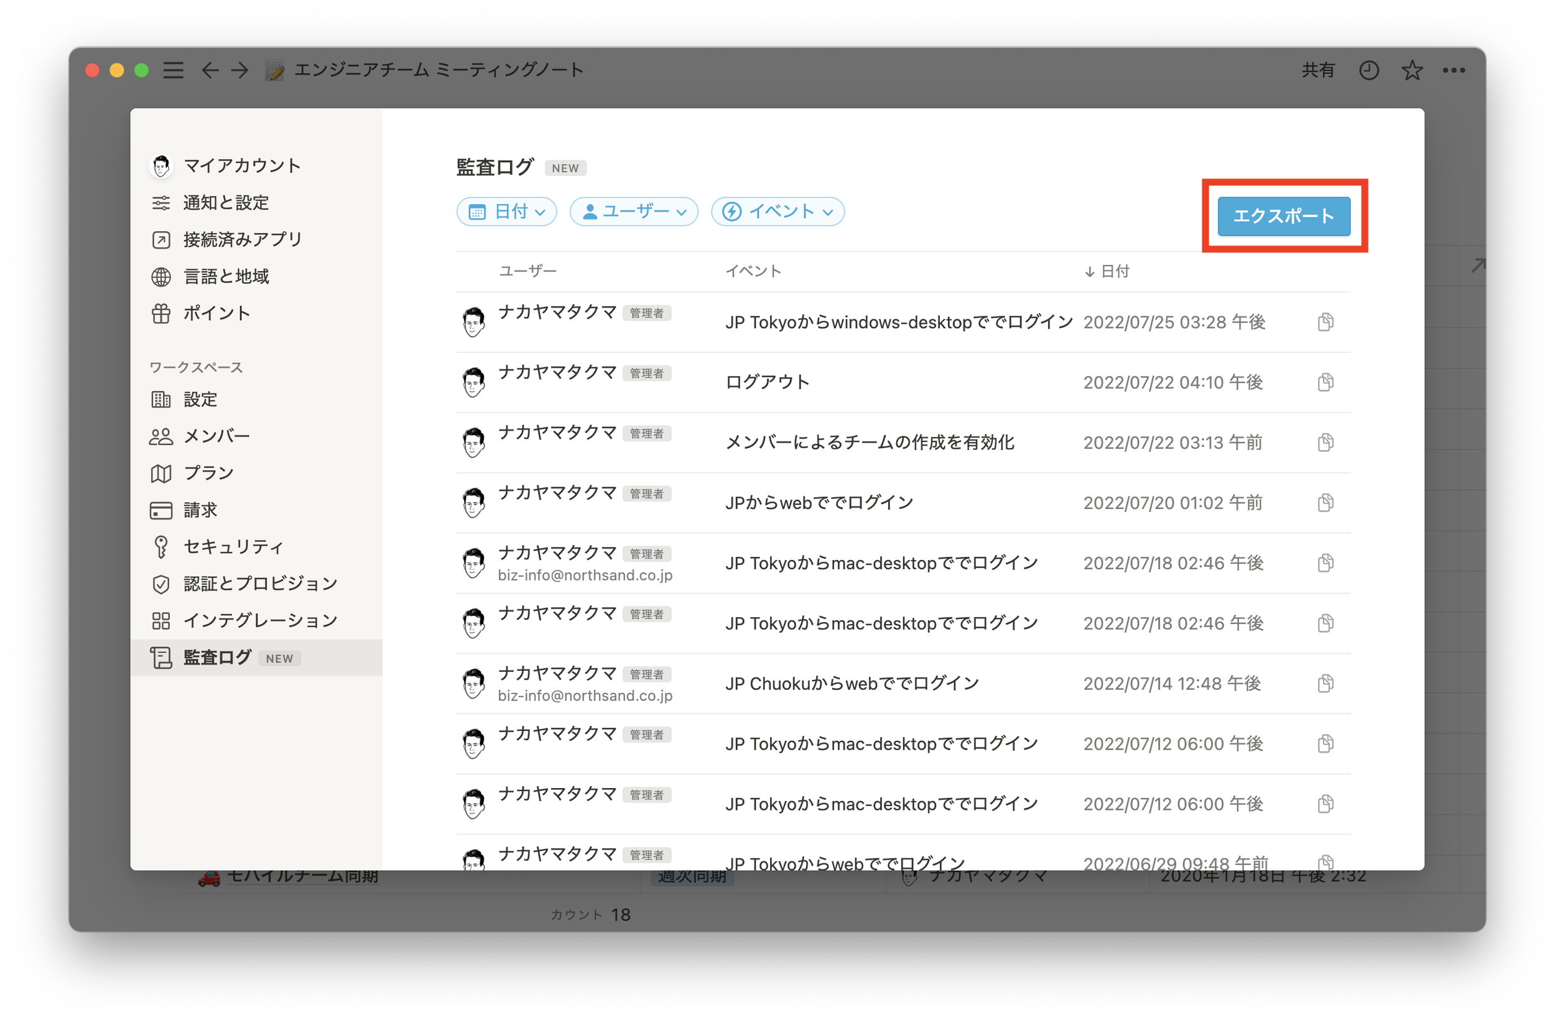Click the copy icon next to ログアウト event

point(1325,382)
